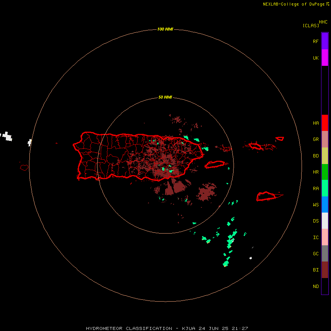Click the DS white legend swatch
331x331 pixels.
tap(325, 221)
